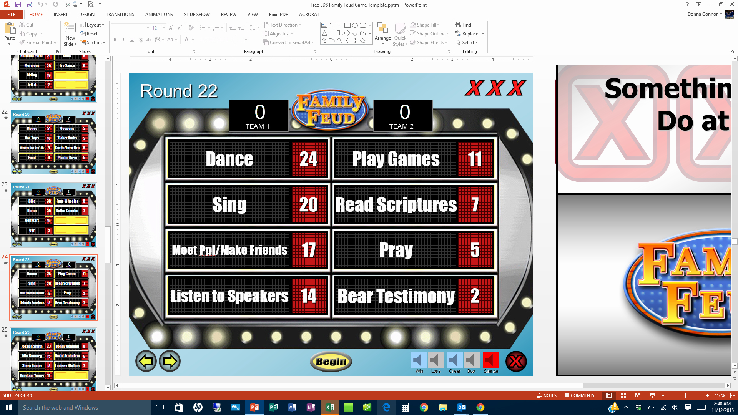Click the Cheer sound effect icon
Screen dimensions: 738x415
pyautogui.click(x=453, y=360)
